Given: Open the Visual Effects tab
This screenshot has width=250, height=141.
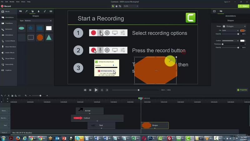Looking at the screenshot, I should click(x=8, y=59).
